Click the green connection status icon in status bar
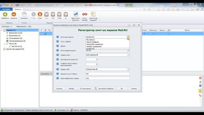The width and height of the screenshot is (204, 115). (x=2, y=110)
